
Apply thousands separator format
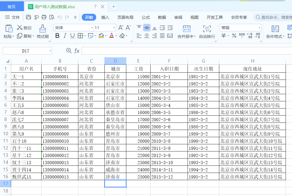coord(242,36)
